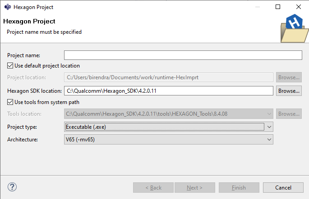Toggle Use tools from system path checkbox
The width and height of the screenshot is (309, 199).
tap(10, 102)
